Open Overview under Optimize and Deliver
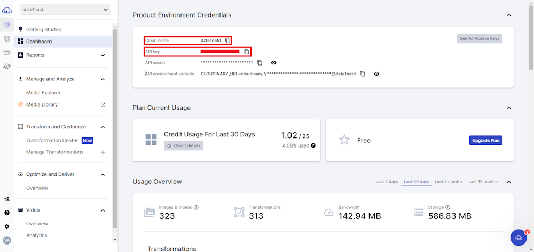The width and height of the screenshot is (534, 252). [37, 188]
